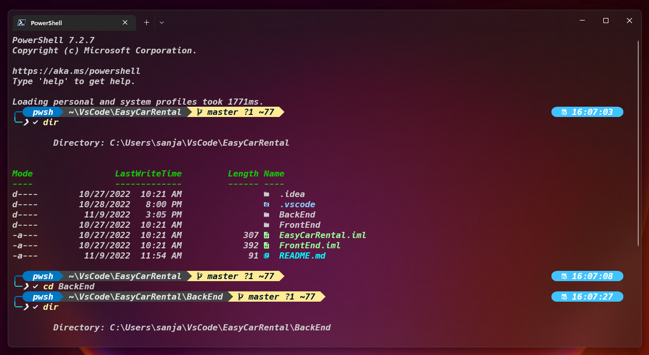649x355 pixels.
Task: Click the 'Loading personal and system profiles' line
Action: 138,102
